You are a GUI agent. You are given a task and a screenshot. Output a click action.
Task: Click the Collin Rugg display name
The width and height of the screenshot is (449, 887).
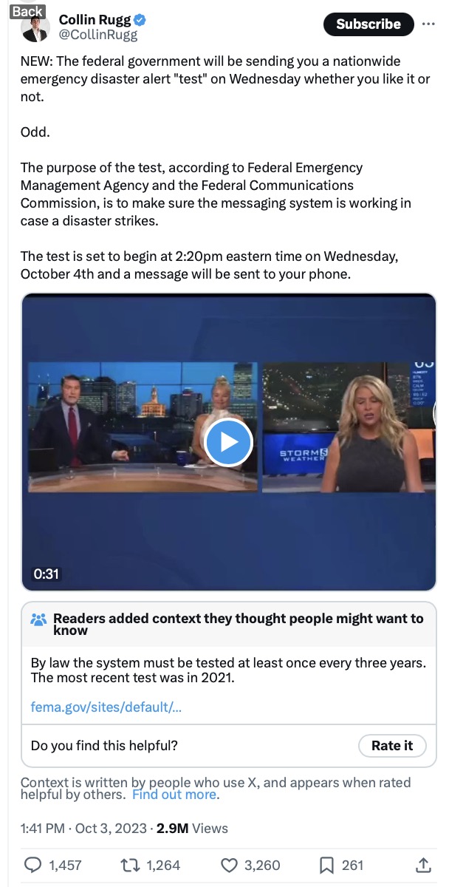[95, 20]
